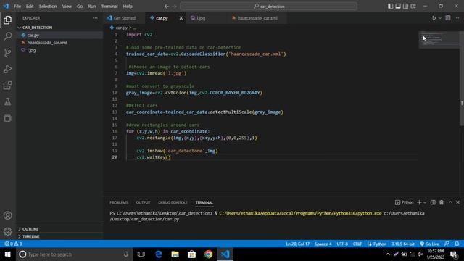Open the Run menu
The width and height of the screenshot is (464, 261).
tap(92, 7)
